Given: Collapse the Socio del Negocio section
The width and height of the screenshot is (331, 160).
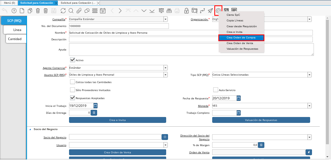Looking at the screenshot, I should pyautogui.click(x=30, y=129).
